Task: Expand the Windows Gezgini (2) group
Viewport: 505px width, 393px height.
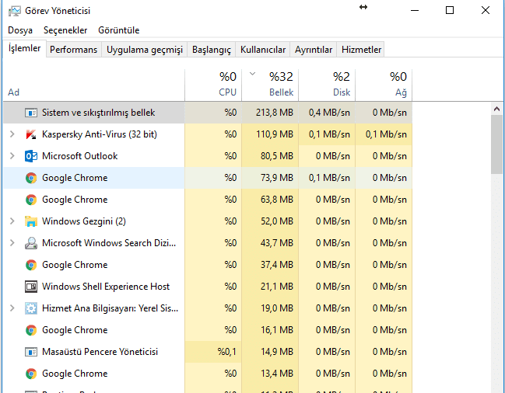Action: (x=12, y=221)
